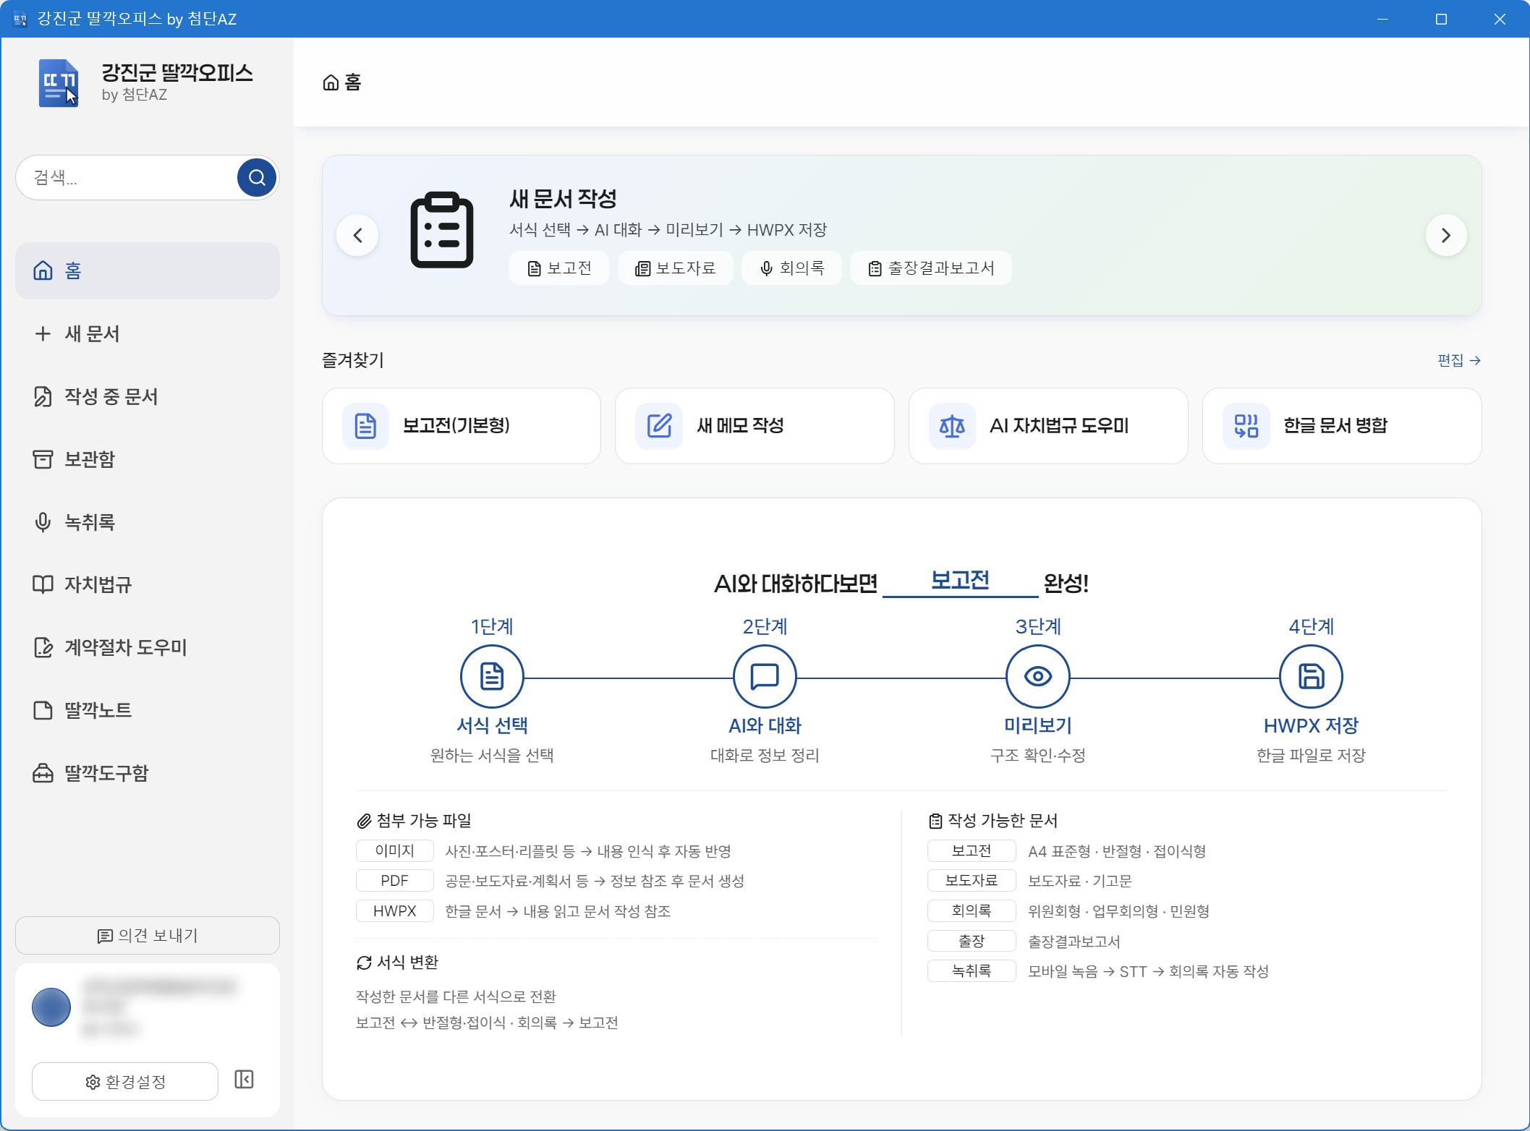Click the house icon in 홈 sidebar item

(43, 270)
